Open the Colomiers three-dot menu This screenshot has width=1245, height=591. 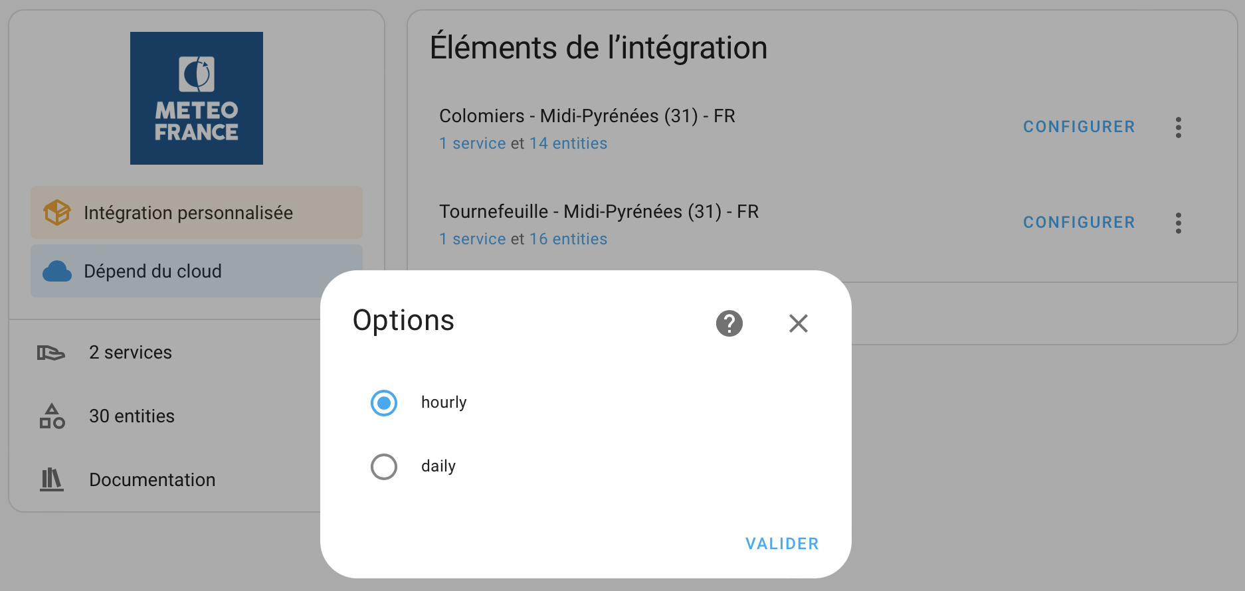click(1178, 127)
